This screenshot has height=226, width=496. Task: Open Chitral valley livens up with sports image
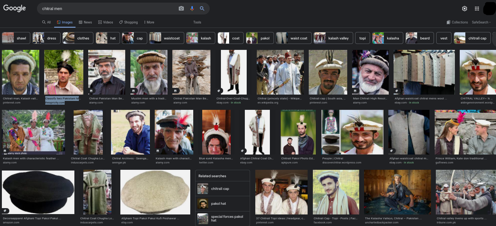pos(466,192)
